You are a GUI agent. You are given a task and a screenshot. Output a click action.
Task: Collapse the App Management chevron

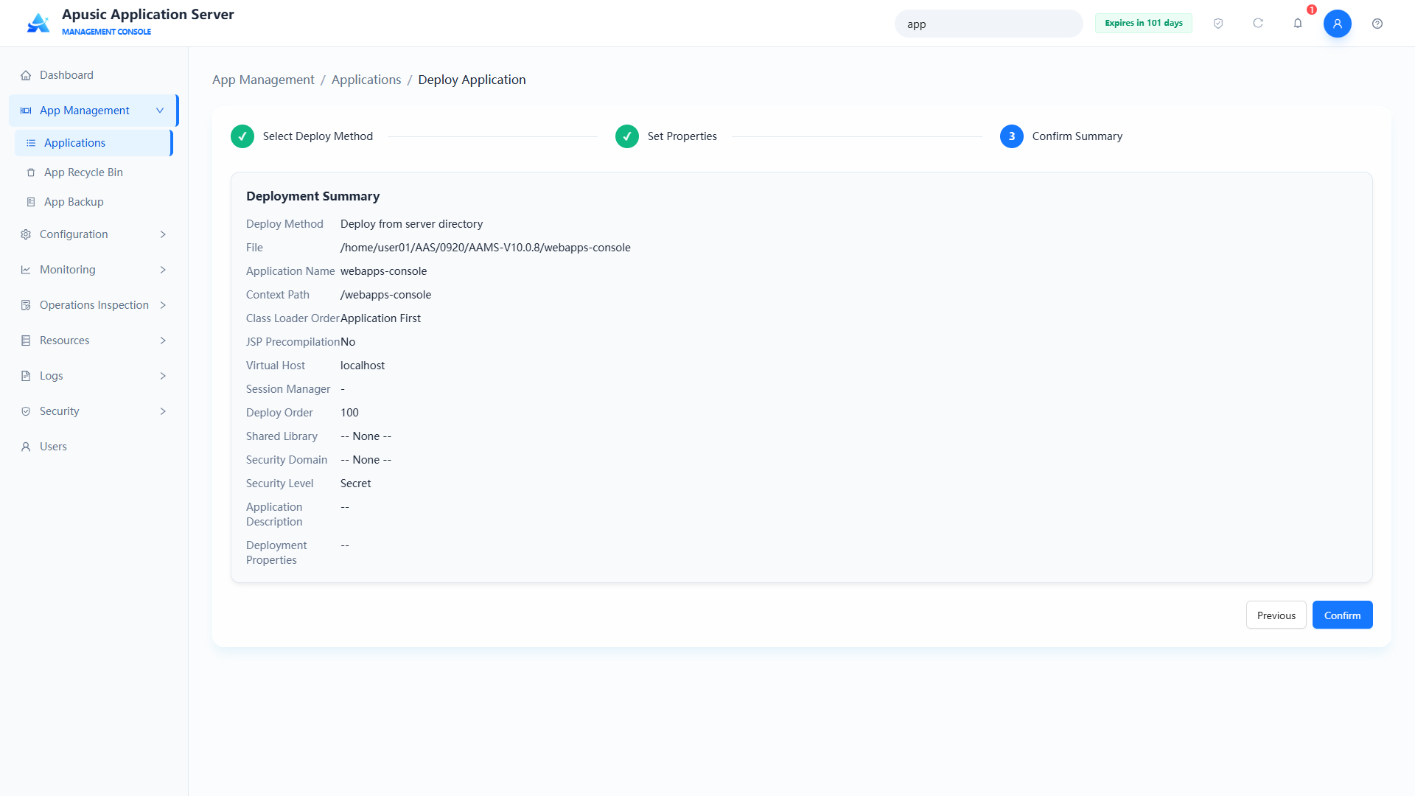coord(160,111)
